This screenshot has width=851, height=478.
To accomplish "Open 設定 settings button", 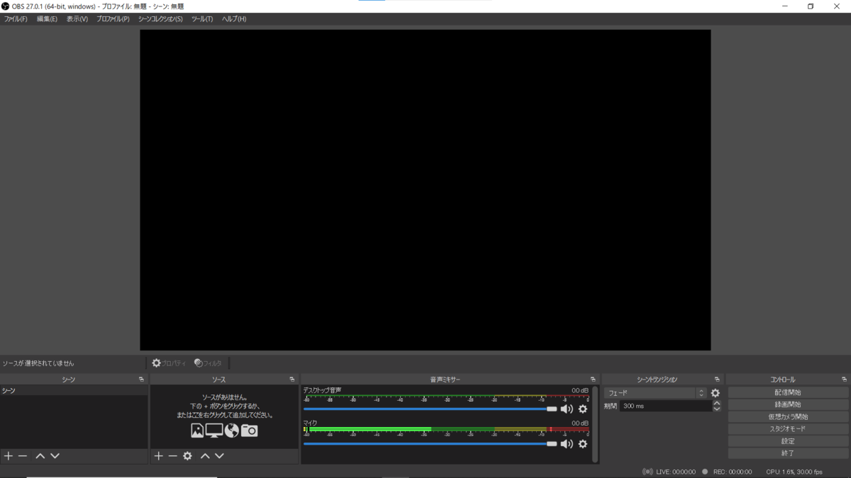I will click(x=788, y=441).
